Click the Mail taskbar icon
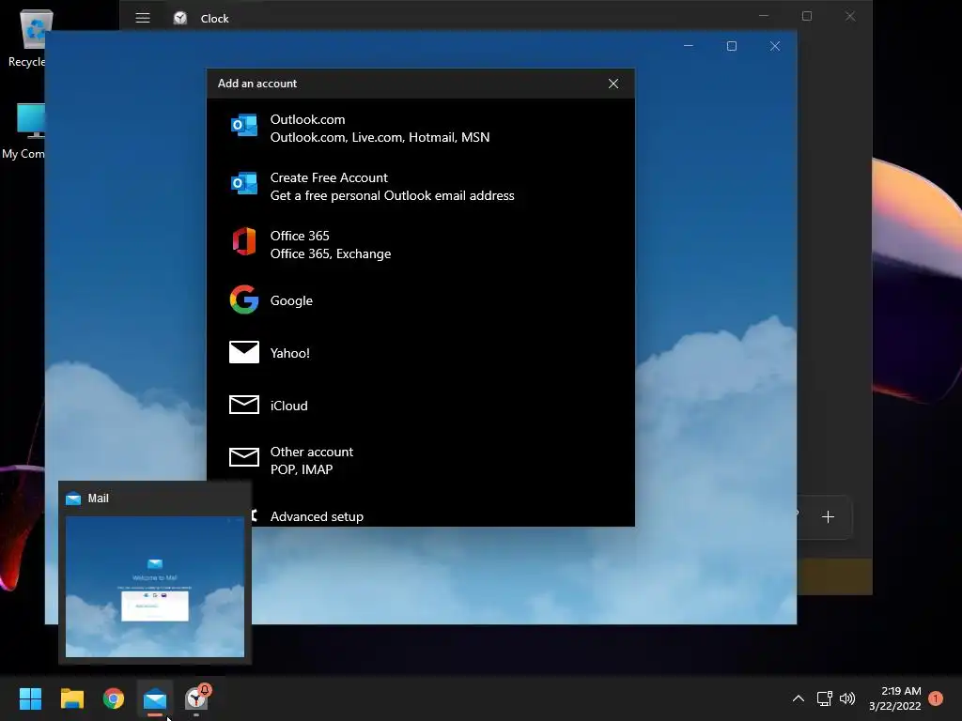962x721 pixels. coord(155,698)
